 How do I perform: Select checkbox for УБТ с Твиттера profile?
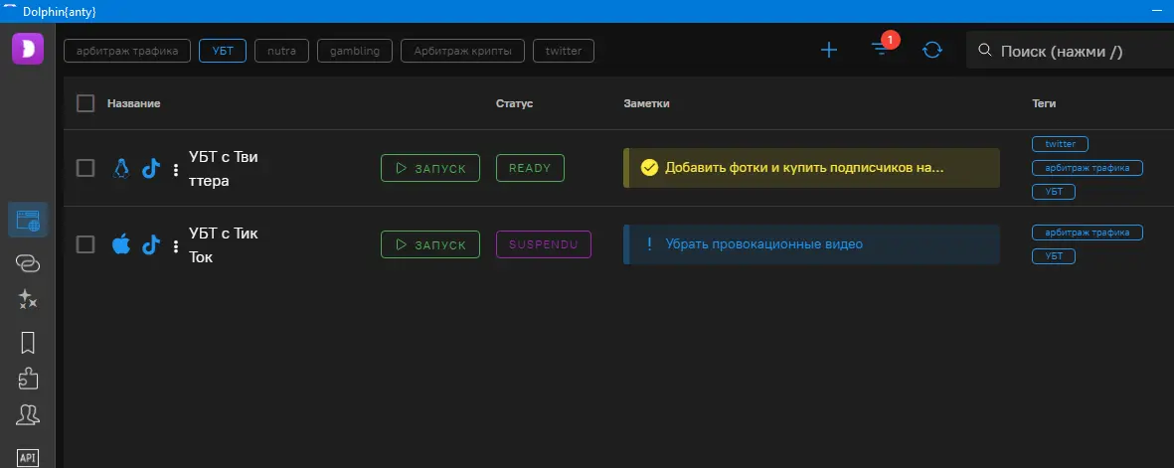pos(85,169)
